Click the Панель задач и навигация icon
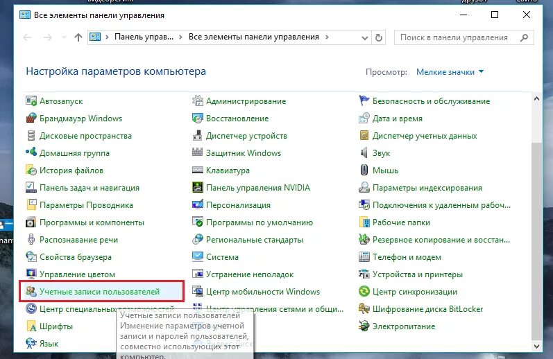The width and height of the screenshot is (553, 359). (31, 187)
